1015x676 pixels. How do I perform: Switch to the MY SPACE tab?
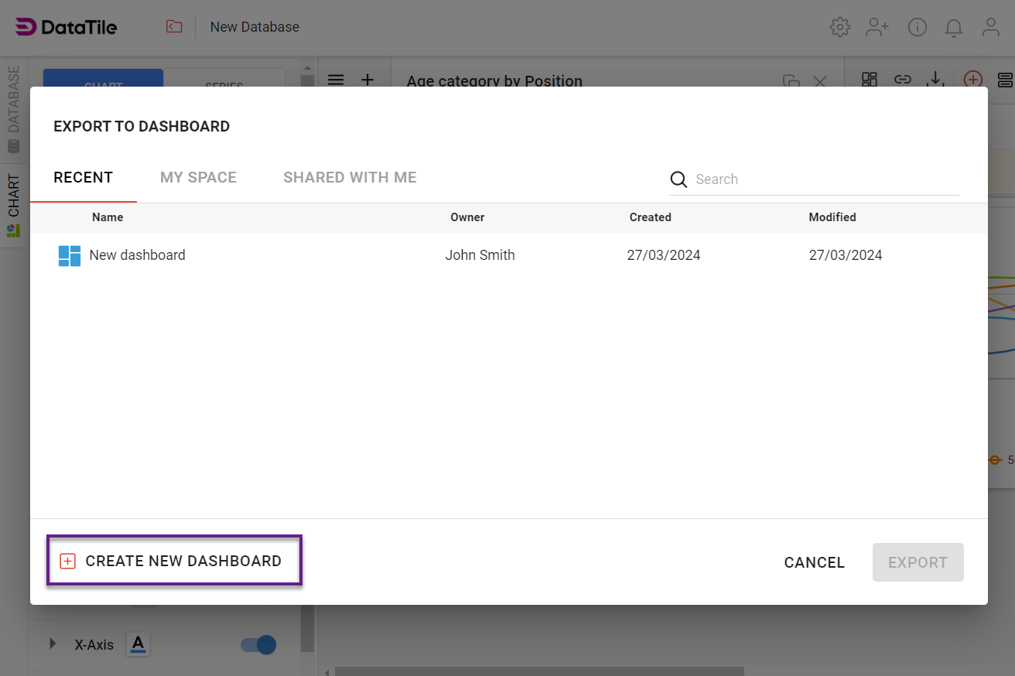click(198, 177)
